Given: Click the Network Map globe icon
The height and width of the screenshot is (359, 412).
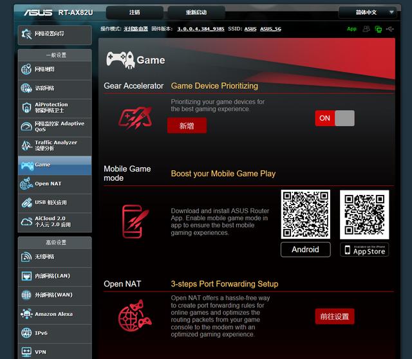Looking at the screenshot, I should (x=26, y=69).
